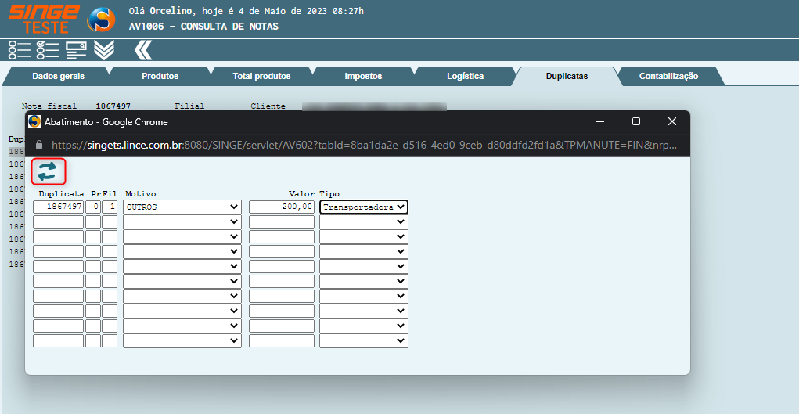Click the triple down chevron icon
The width and height of the screenshot is (799, 414).
pyautogui.click(x=104, y=50)
